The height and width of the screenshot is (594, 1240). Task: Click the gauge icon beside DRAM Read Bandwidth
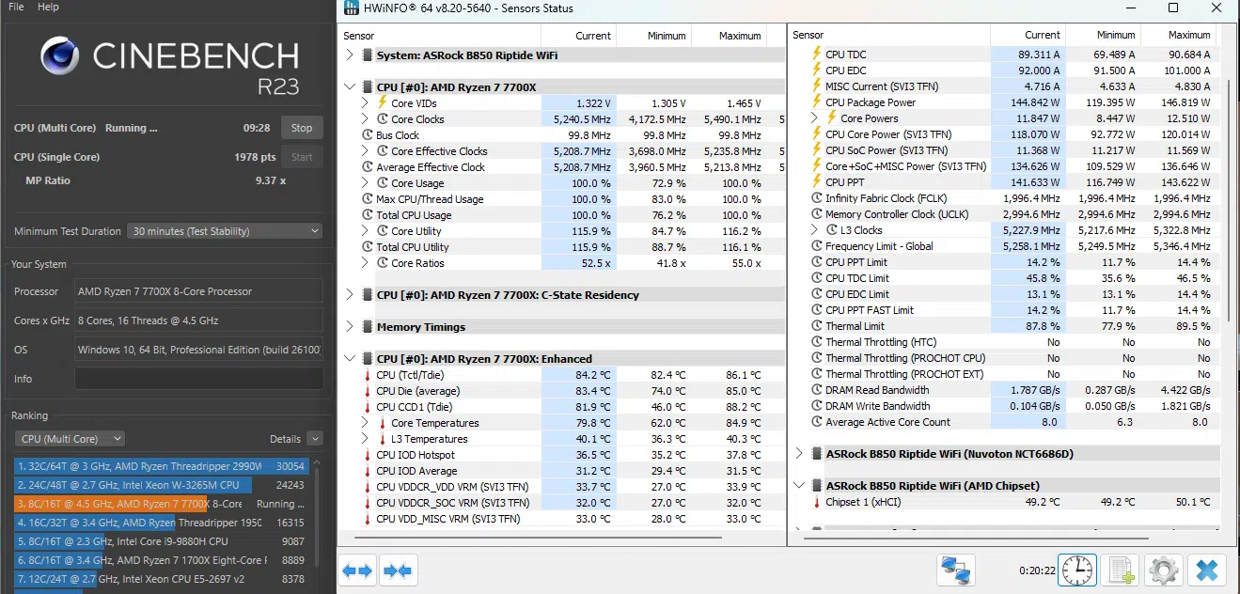(x=816, y=390)
